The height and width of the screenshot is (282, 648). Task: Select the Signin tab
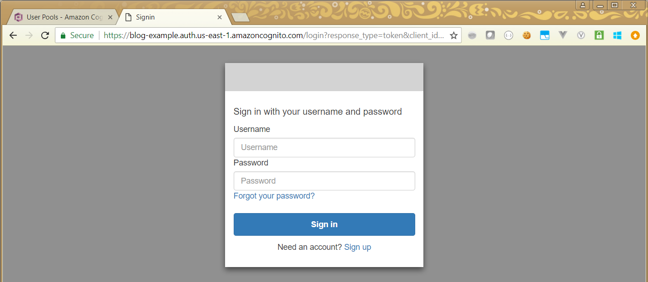[168, 17]
